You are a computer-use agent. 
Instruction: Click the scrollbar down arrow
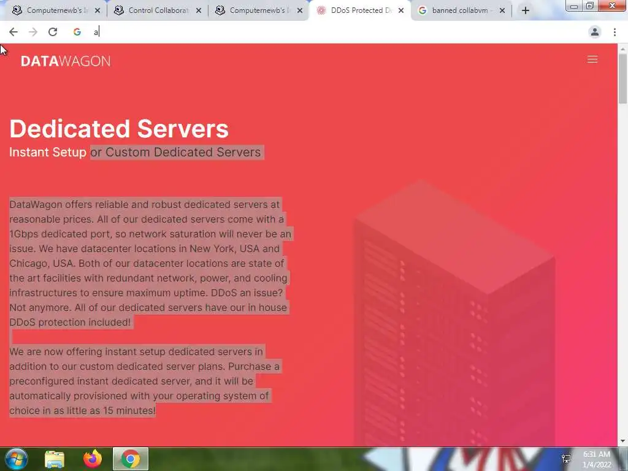[622, 442]
